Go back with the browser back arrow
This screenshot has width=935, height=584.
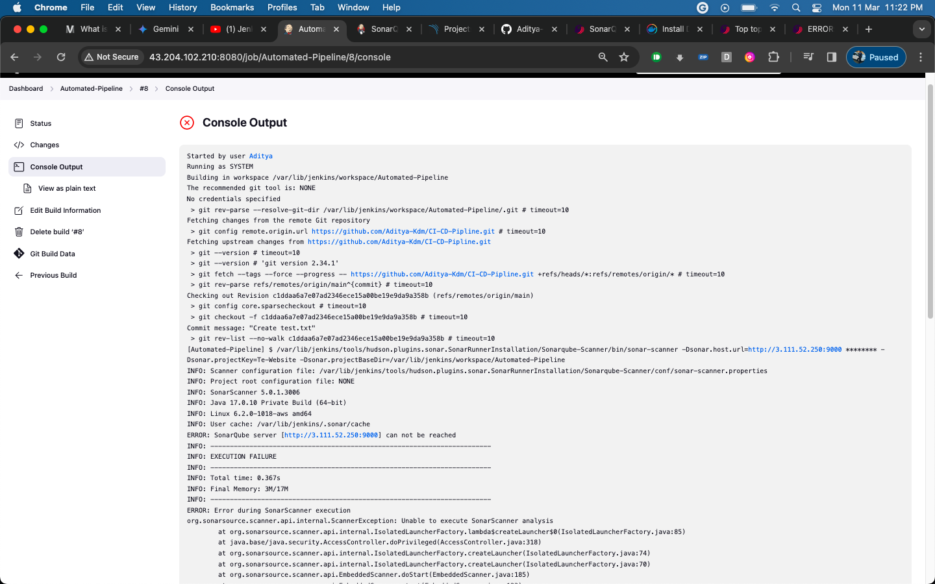[x=14, y=57]
